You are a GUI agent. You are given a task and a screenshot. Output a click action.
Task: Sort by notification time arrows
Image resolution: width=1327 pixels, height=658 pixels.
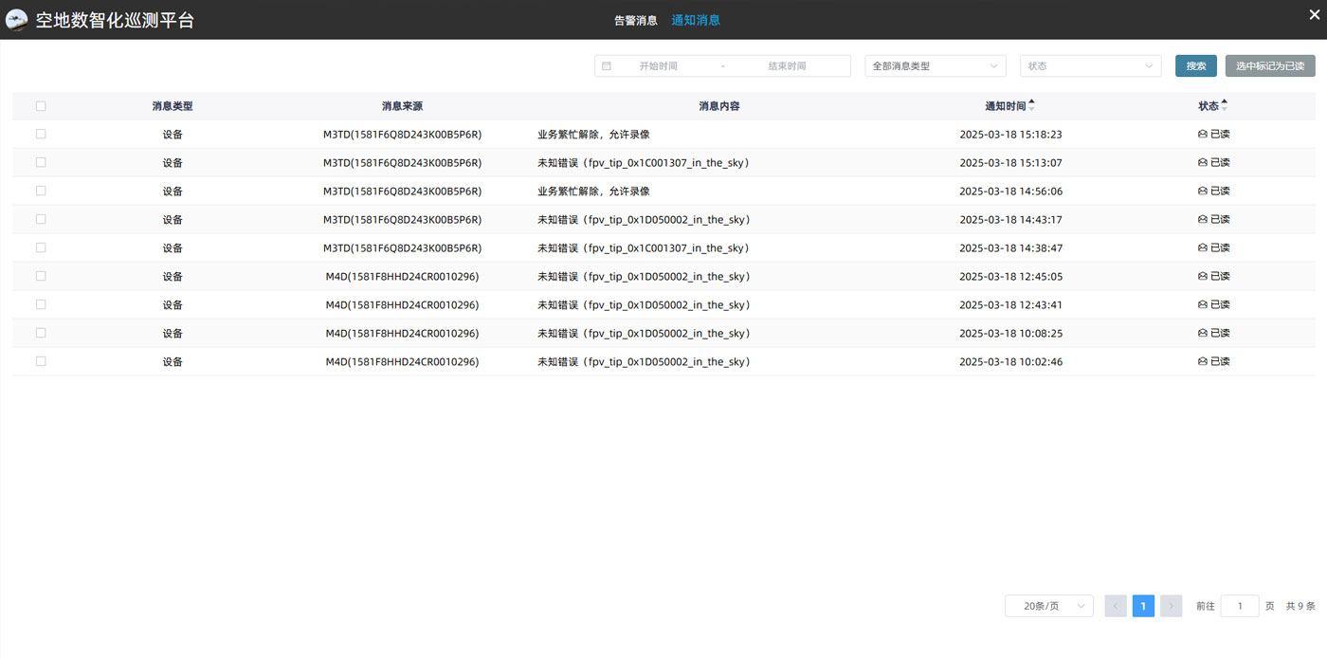[1032, 106]
